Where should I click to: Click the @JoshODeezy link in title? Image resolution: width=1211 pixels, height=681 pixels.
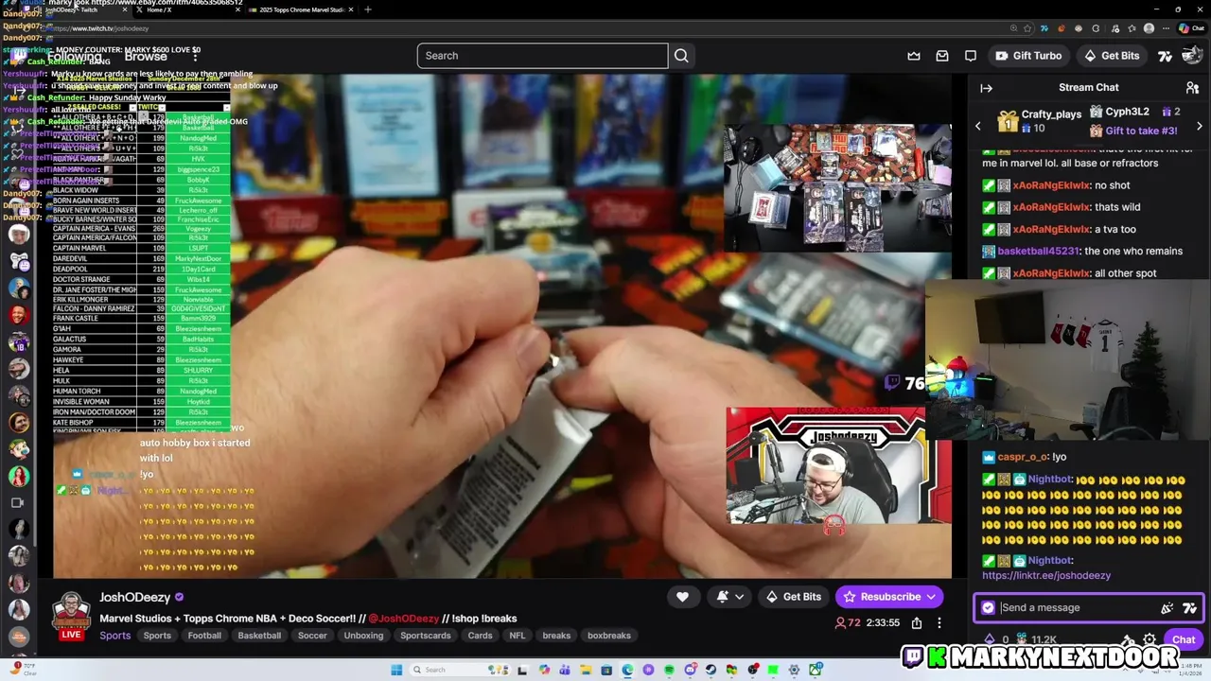pos(404,619)
